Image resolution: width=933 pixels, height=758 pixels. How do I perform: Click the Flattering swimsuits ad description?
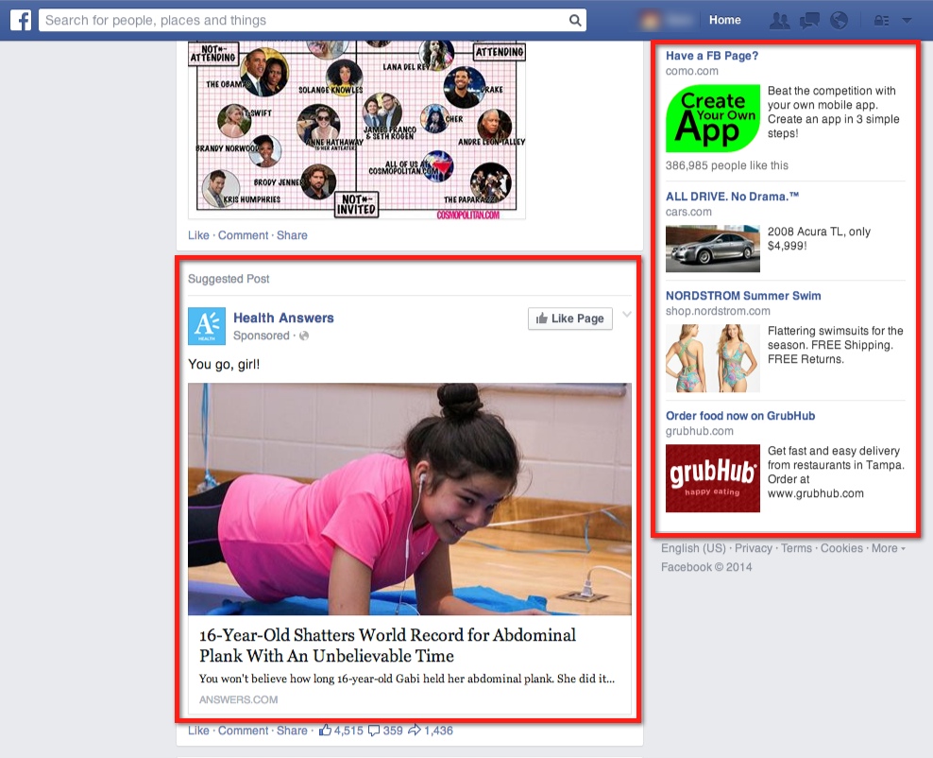[835, 345]
